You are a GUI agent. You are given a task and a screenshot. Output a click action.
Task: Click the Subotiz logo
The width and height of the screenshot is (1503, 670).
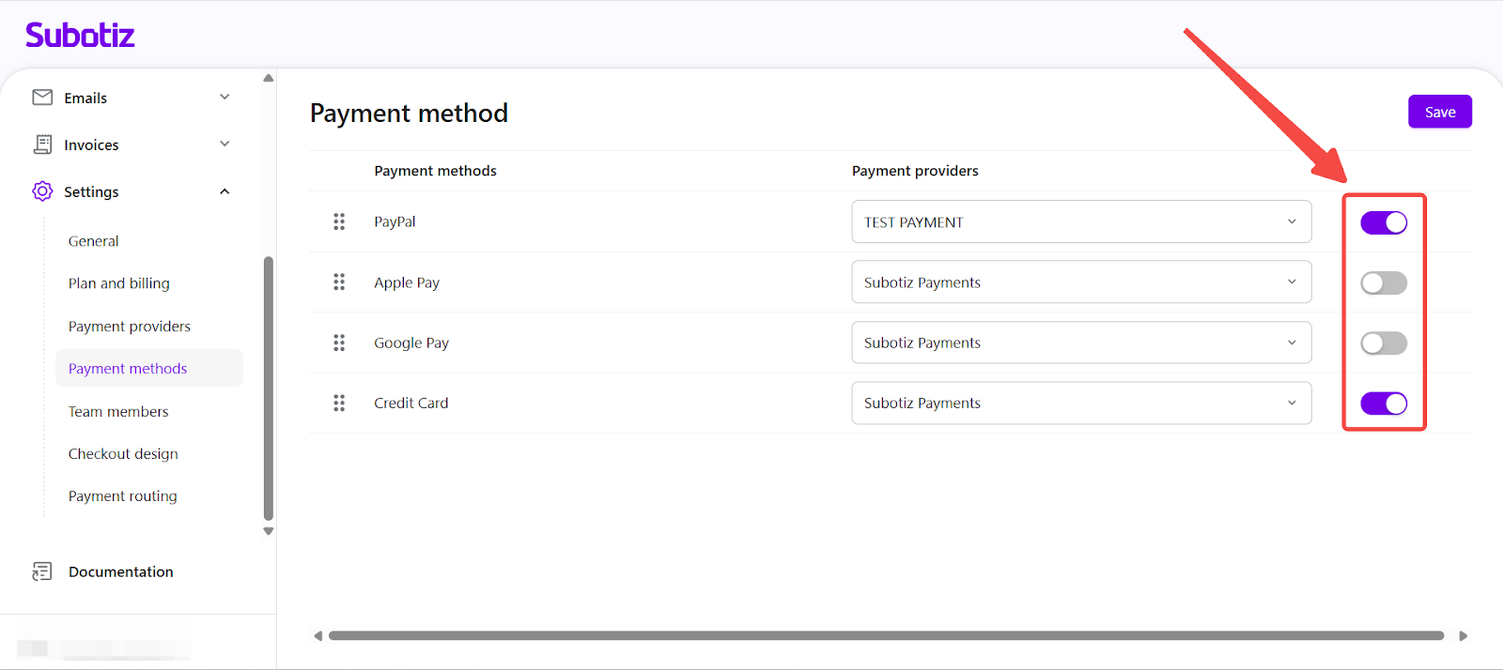tap(80, 36)
